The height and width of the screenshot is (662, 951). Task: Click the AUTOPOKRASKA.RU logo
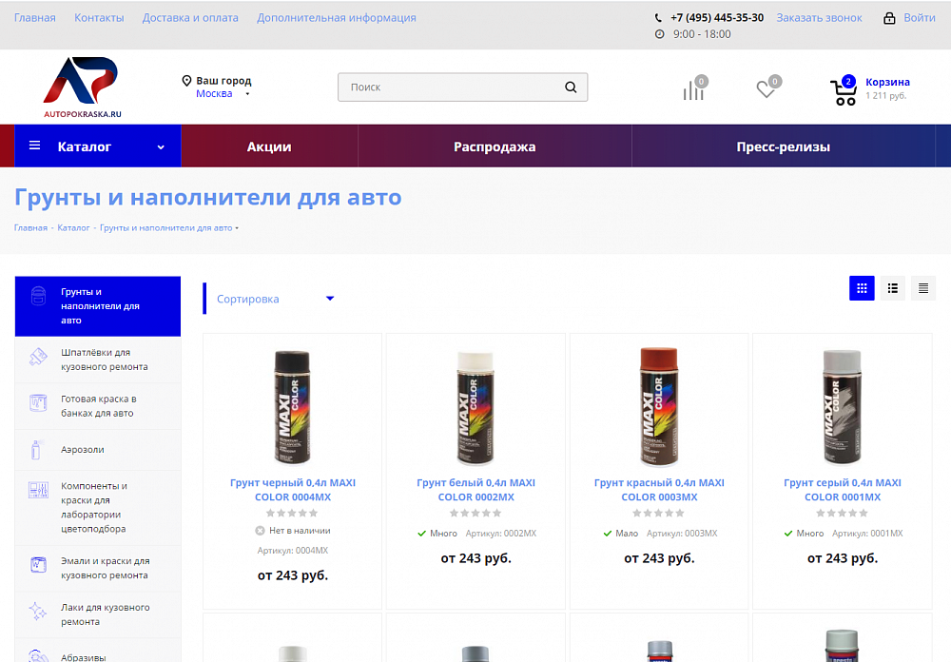(83, 88)
